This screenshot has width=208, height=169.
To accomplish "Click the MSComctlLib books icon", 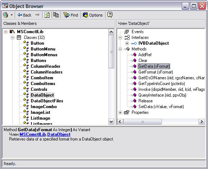I will click(x=12, y=32).
